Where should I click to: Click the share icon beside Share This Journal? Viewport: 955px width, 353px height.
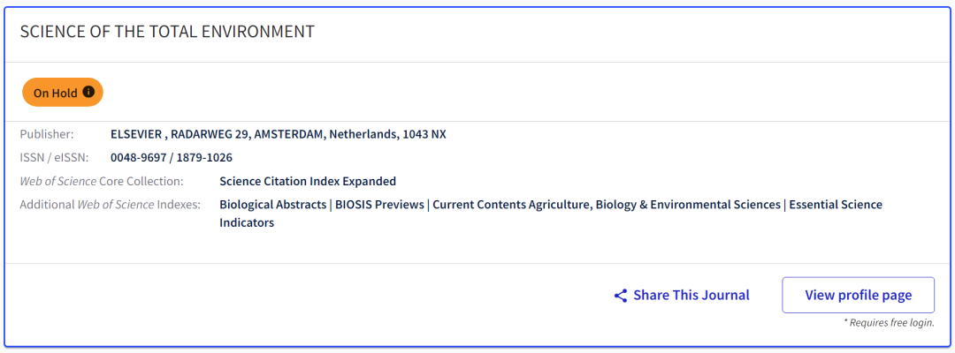(621, 296)
